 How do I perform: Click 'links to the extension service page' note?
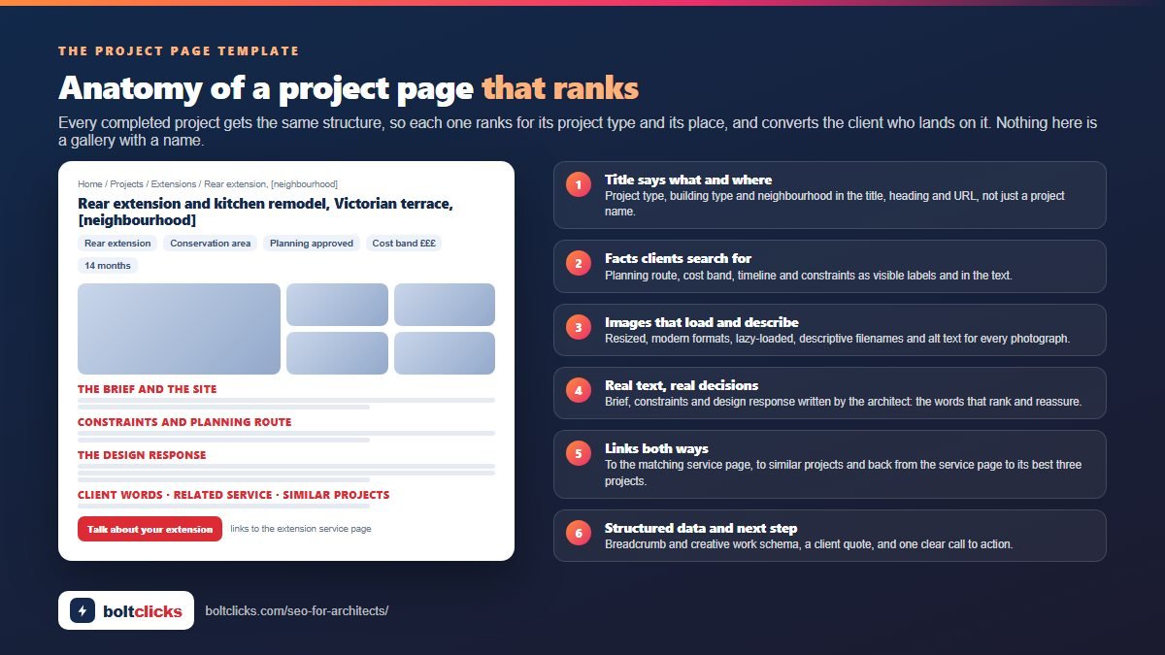pyautogui.click(x=301, y=529)
